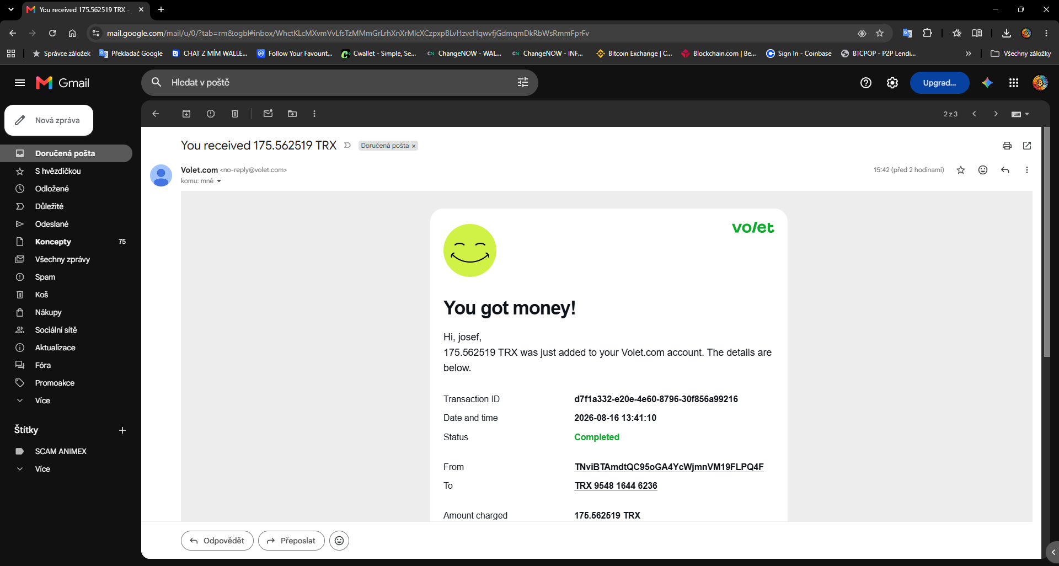Image resolution: width=1059 pixels, height=566 pixels.
Task: Toggle the importance marker beside subject
Action: [347, 145]
